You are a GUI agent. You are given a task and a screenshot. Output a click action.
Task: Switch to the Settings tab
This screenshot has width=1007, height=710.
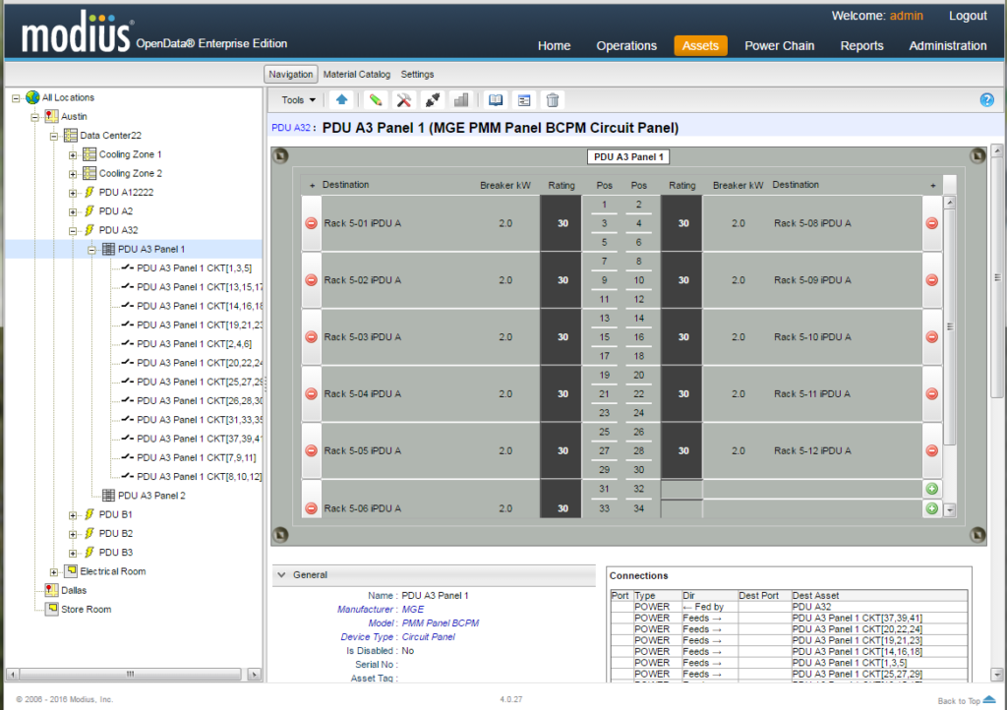pyautogui.click(x=417, y=75)
